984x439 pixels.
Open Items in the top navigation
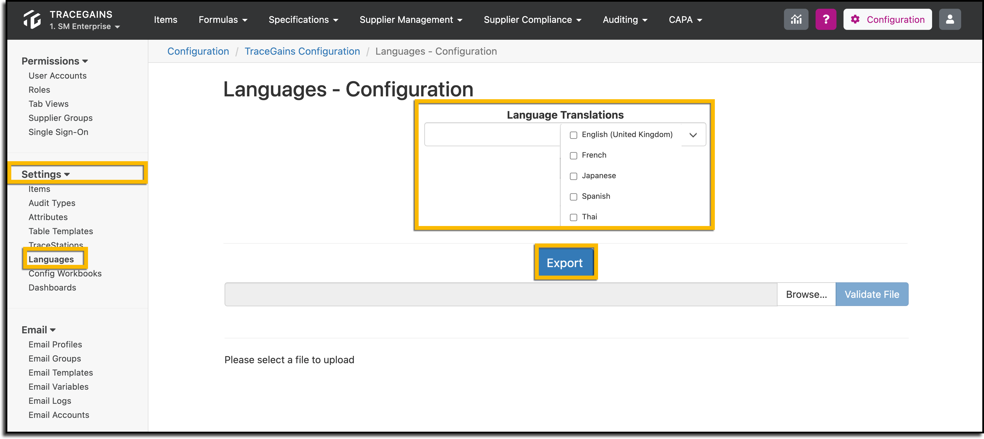pos(165,20)
